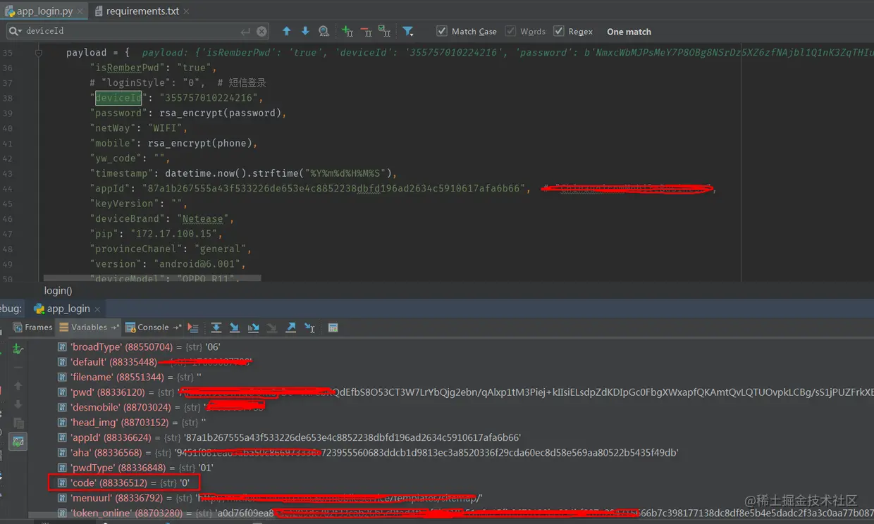Select all occurrences icon
The image size is (874, 524).
pyautogui.click(x=384, y=31)
